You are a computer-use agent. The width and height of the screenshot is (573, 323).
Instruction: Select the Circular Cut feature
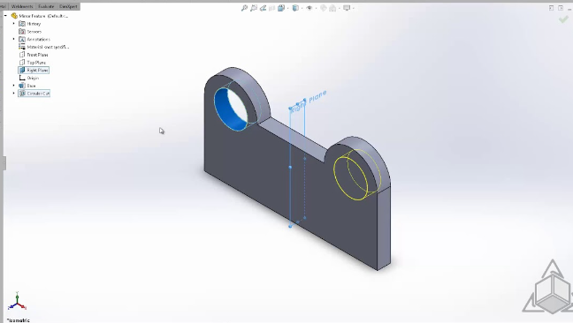[38, 94]
